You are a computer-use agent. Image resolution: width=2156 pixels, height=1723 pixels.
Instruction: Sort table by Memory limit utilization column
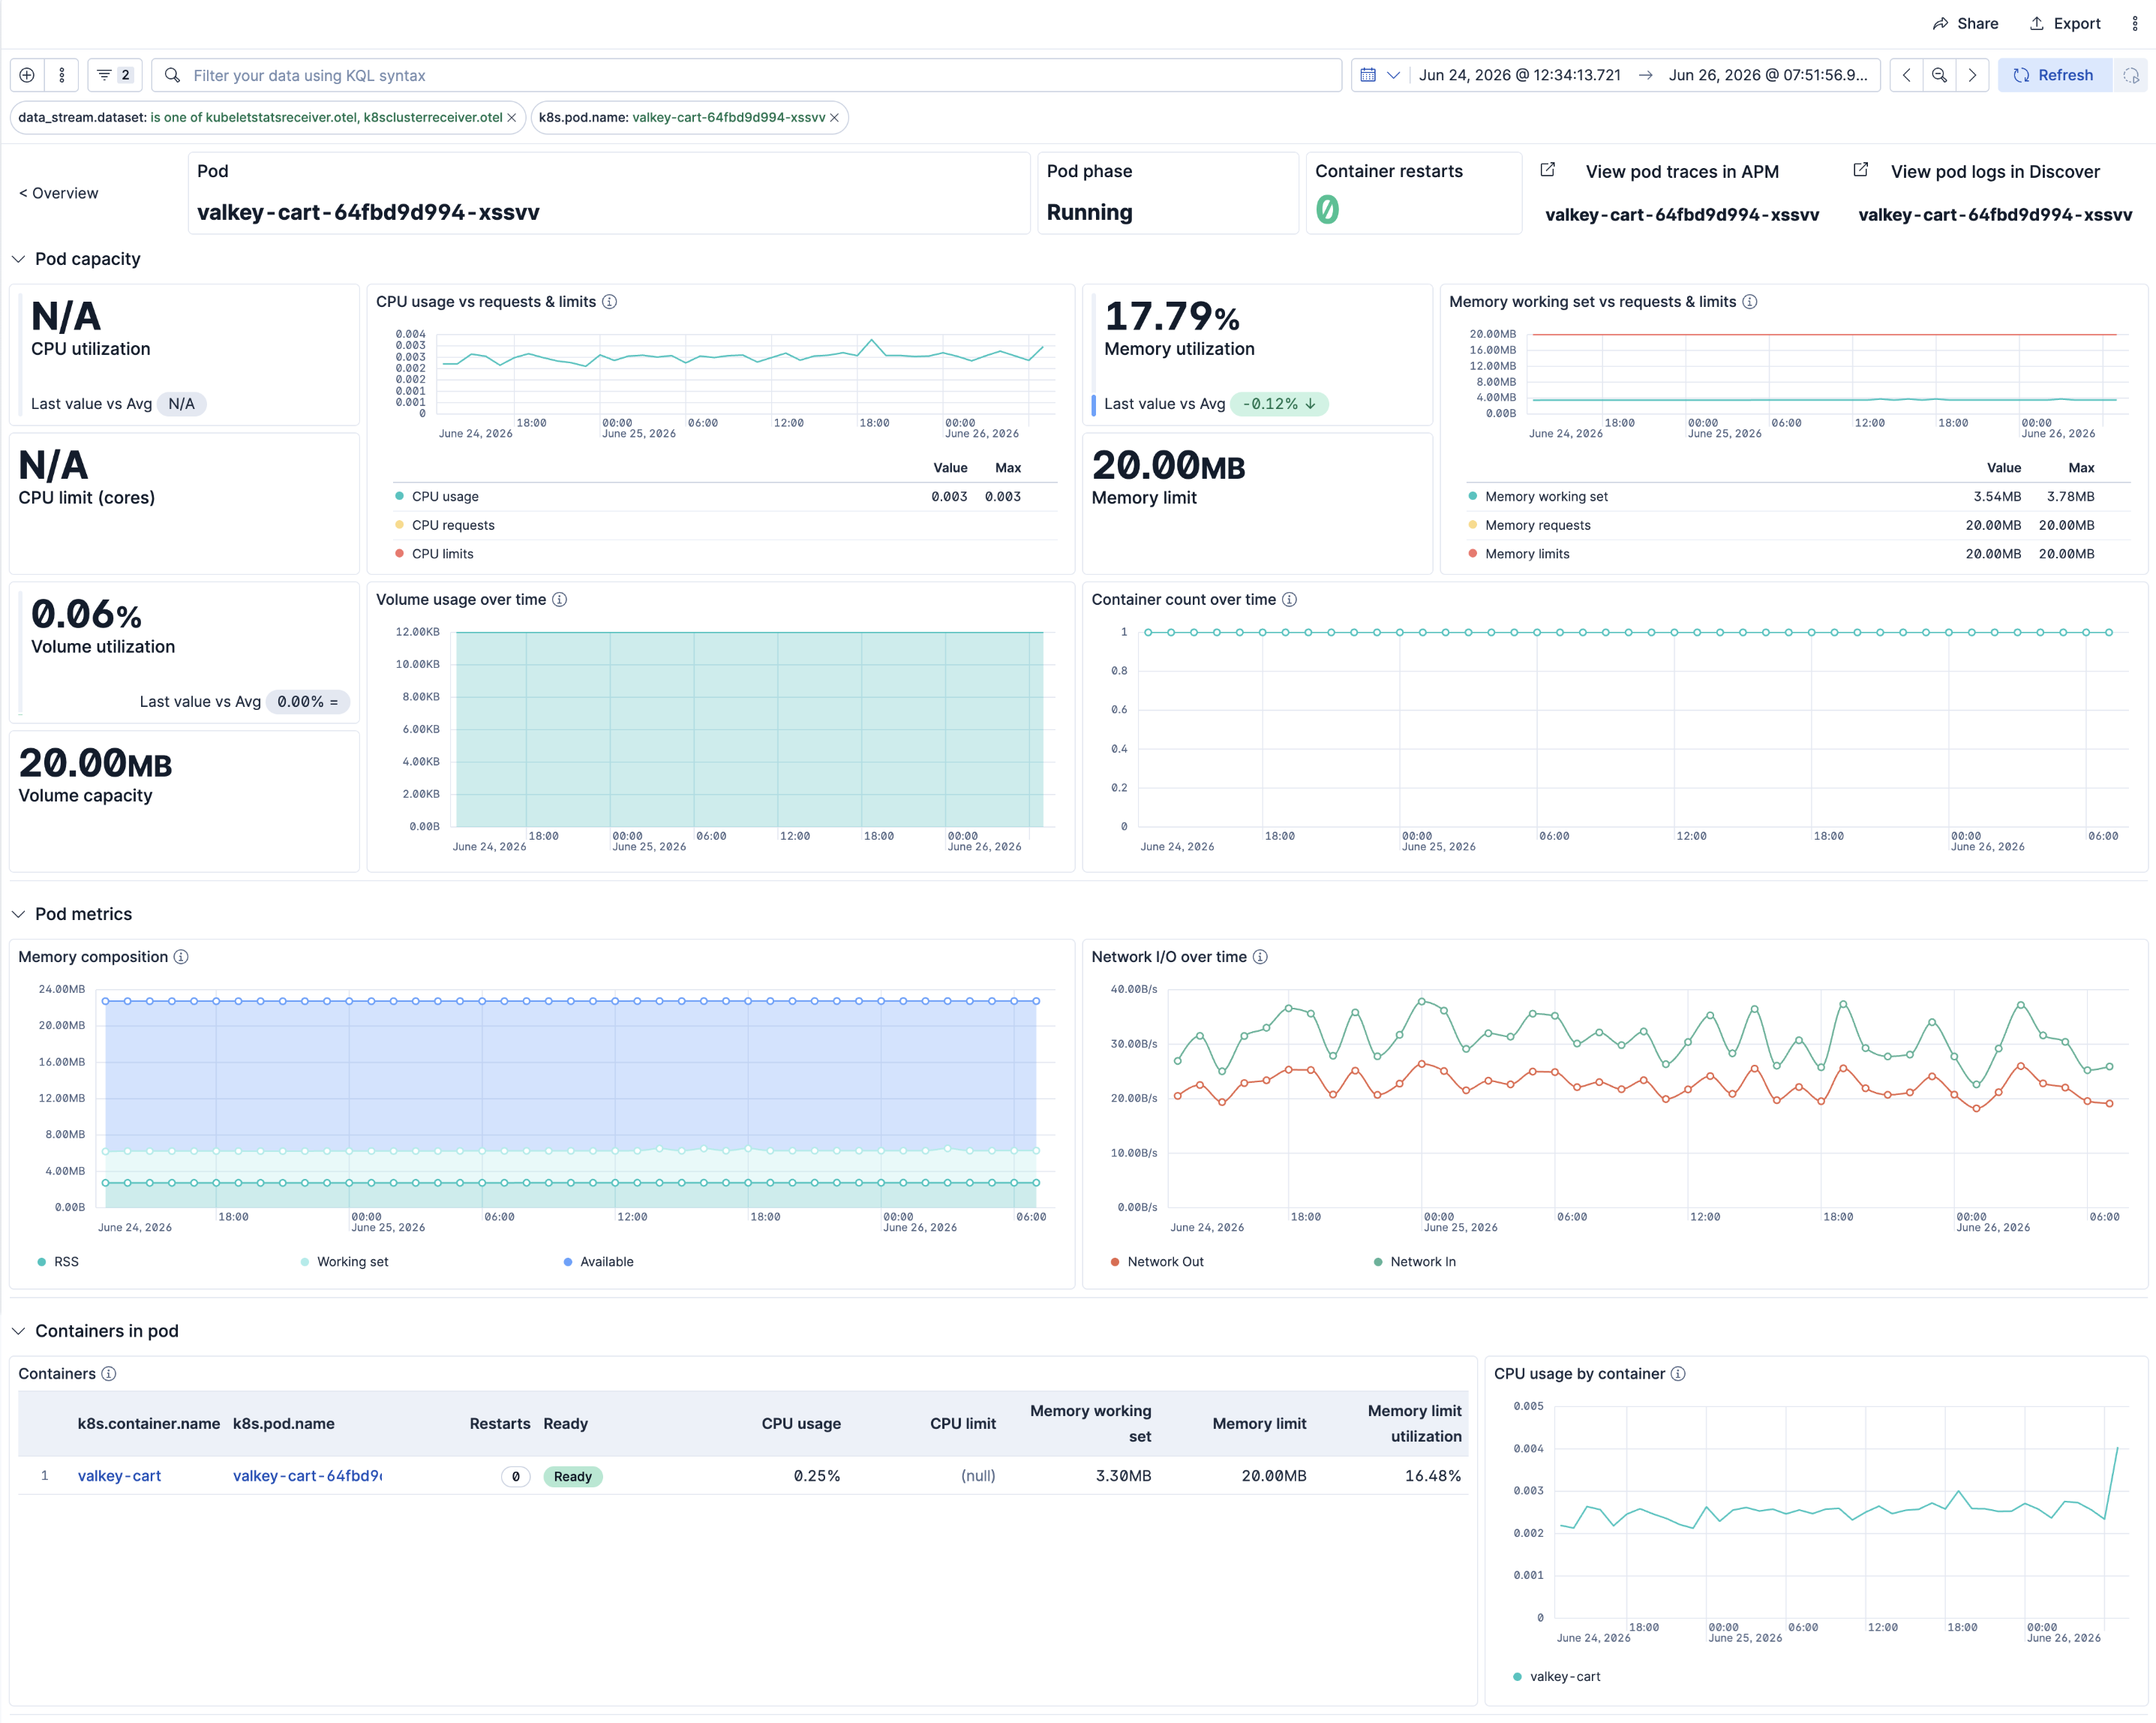coord(1414,1424)
